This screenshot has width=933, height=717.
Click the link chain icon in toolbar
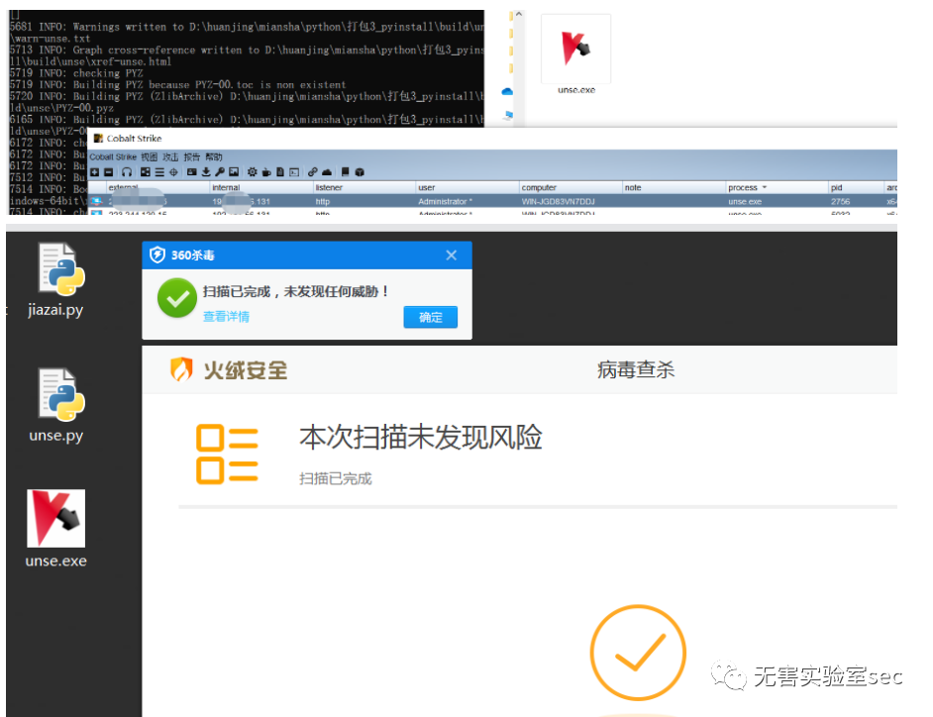(313, 172)
